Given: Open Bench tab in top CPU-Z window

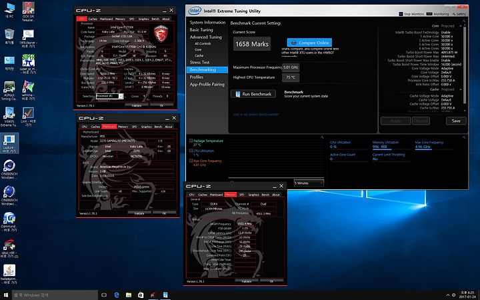Looking at the screenshot, I should [x=155, y=19].
